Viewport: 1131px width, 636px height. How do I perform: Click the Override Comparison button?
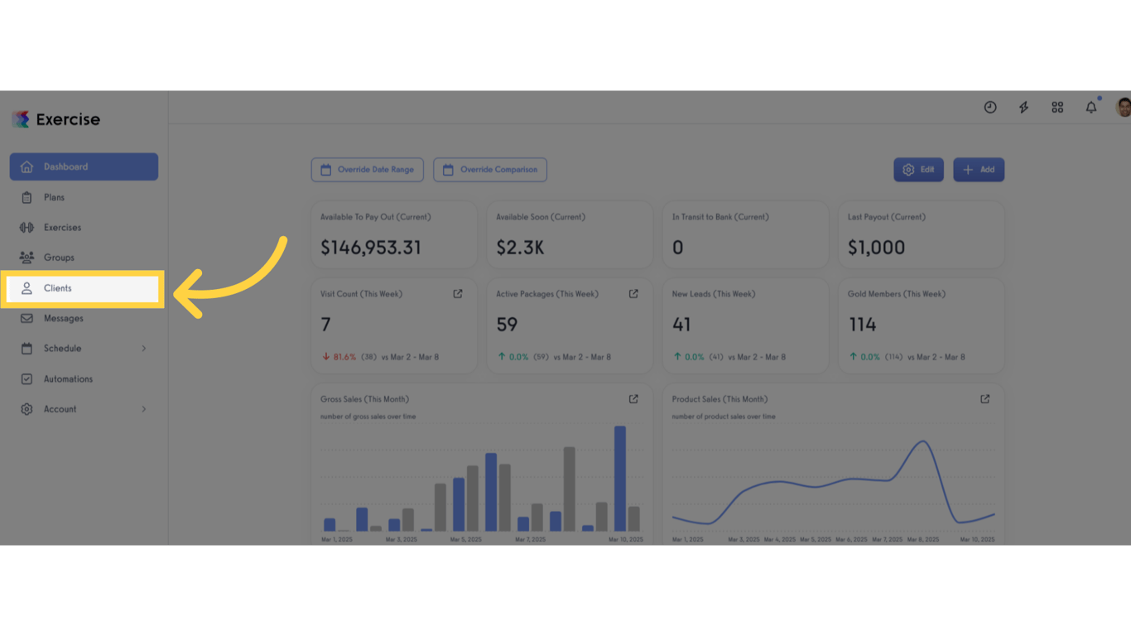click(x=490, y=170)
